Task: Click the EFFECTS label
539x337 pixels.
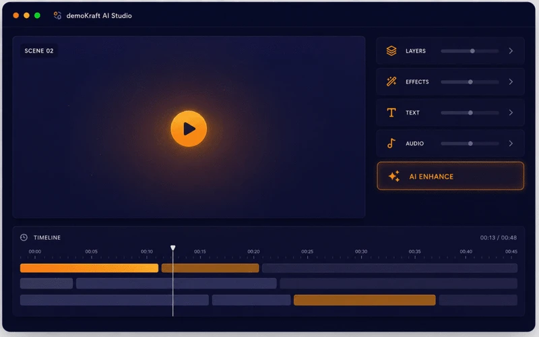Action: click(x=417, y=82)
